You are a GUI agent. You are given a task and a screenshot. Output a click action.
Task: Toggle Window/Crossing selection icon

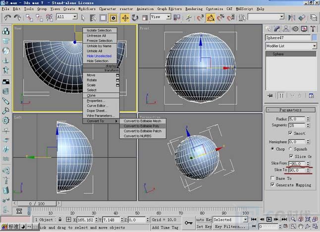(x=113, y=18)
